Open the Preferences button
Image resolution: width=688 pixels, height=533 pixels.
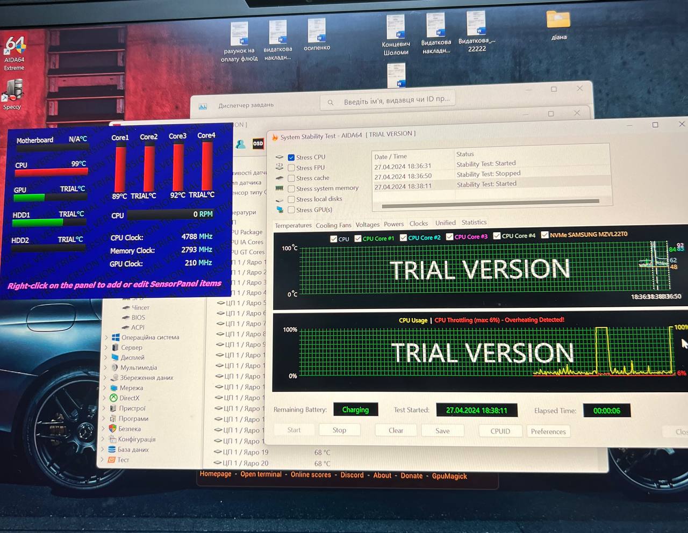(548, 431)
